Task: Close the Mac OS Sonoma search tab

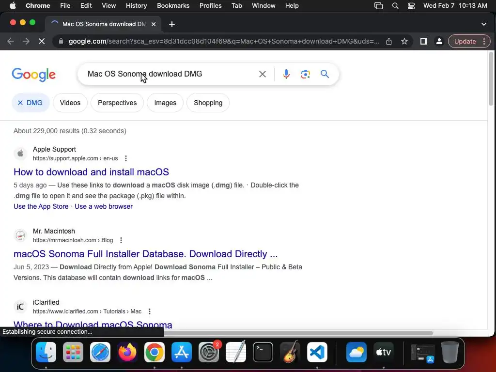Action: coord(154,24)
